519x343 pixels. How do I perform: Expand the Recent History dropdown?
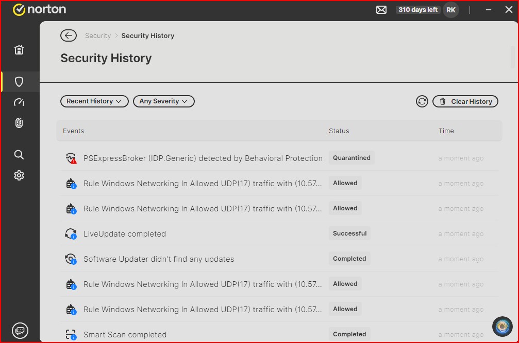coord(94,101)
